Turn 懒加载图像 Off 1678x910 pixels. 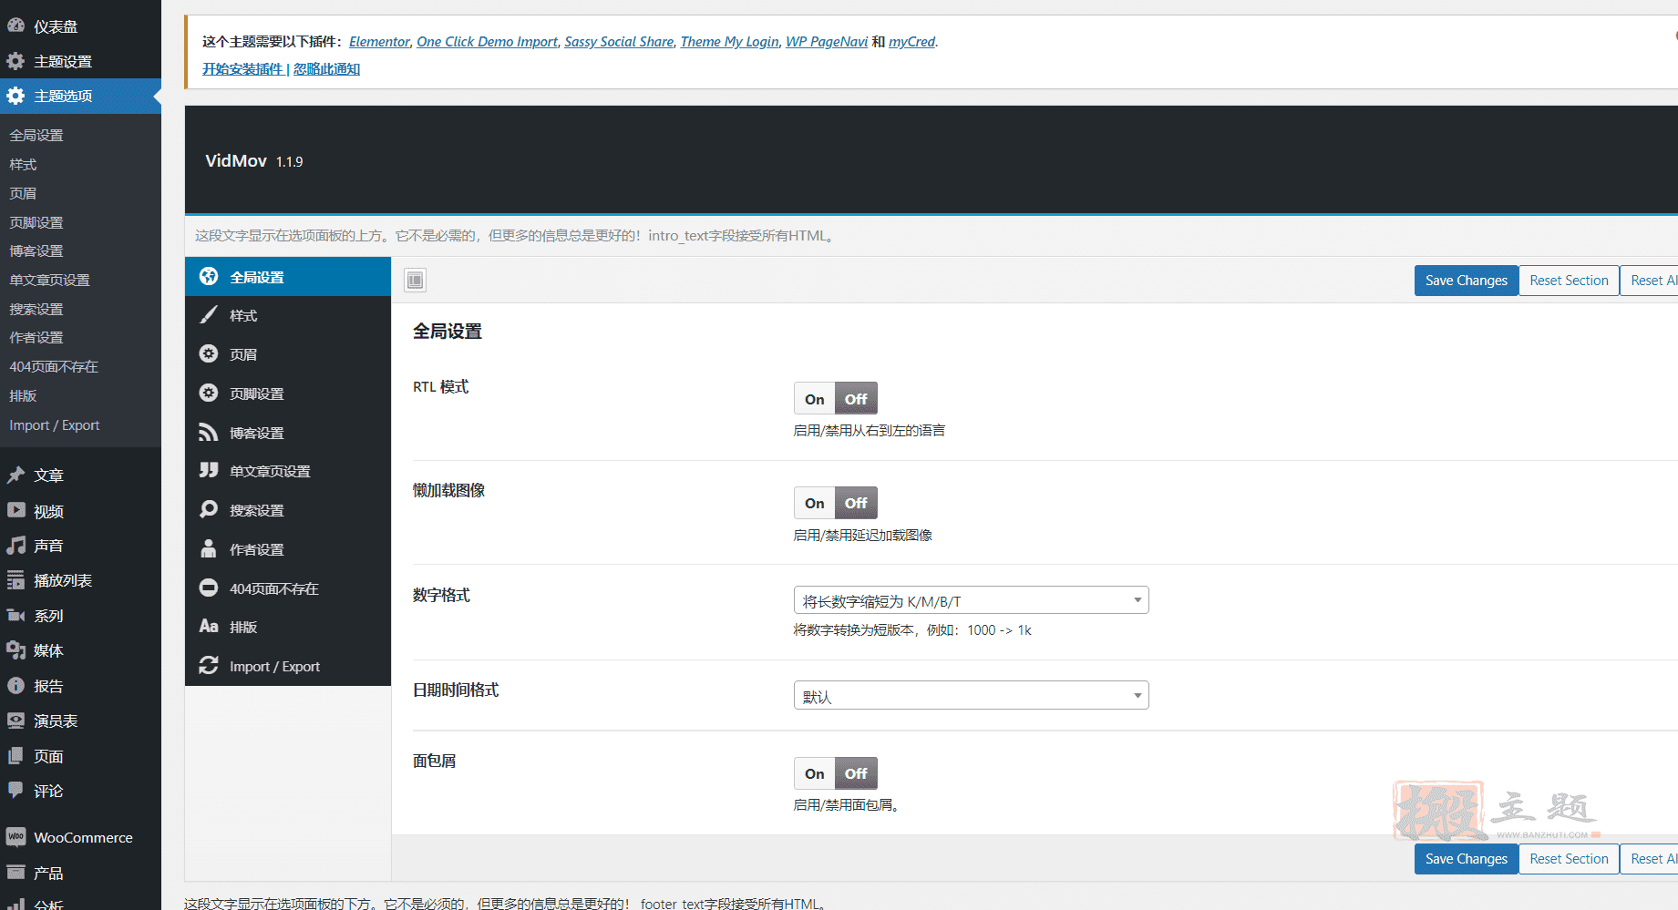[x=856, y=503]
